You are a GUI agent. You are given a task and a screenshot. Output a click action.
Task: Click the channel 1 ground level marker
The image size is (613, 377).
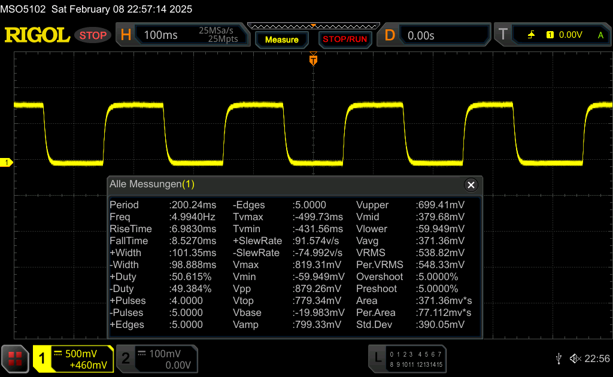pos(6,162)
